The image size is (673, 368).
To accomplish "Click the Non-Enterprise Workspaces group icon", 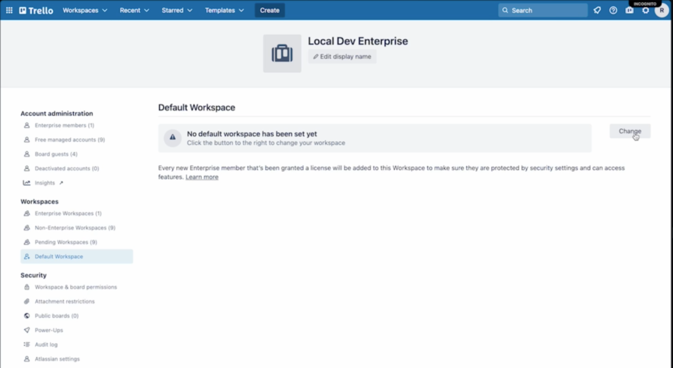I will [x=27, y=228].
